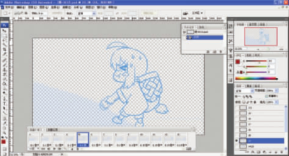Select the Brush tool
The image size is (289, 156).
pos(4,65)
